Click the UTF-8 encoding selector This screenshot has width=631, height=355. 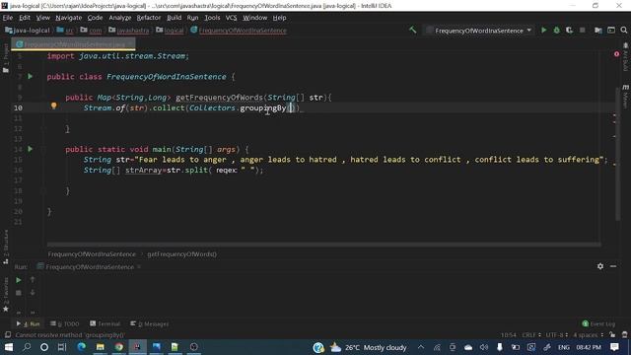(556, 335)
